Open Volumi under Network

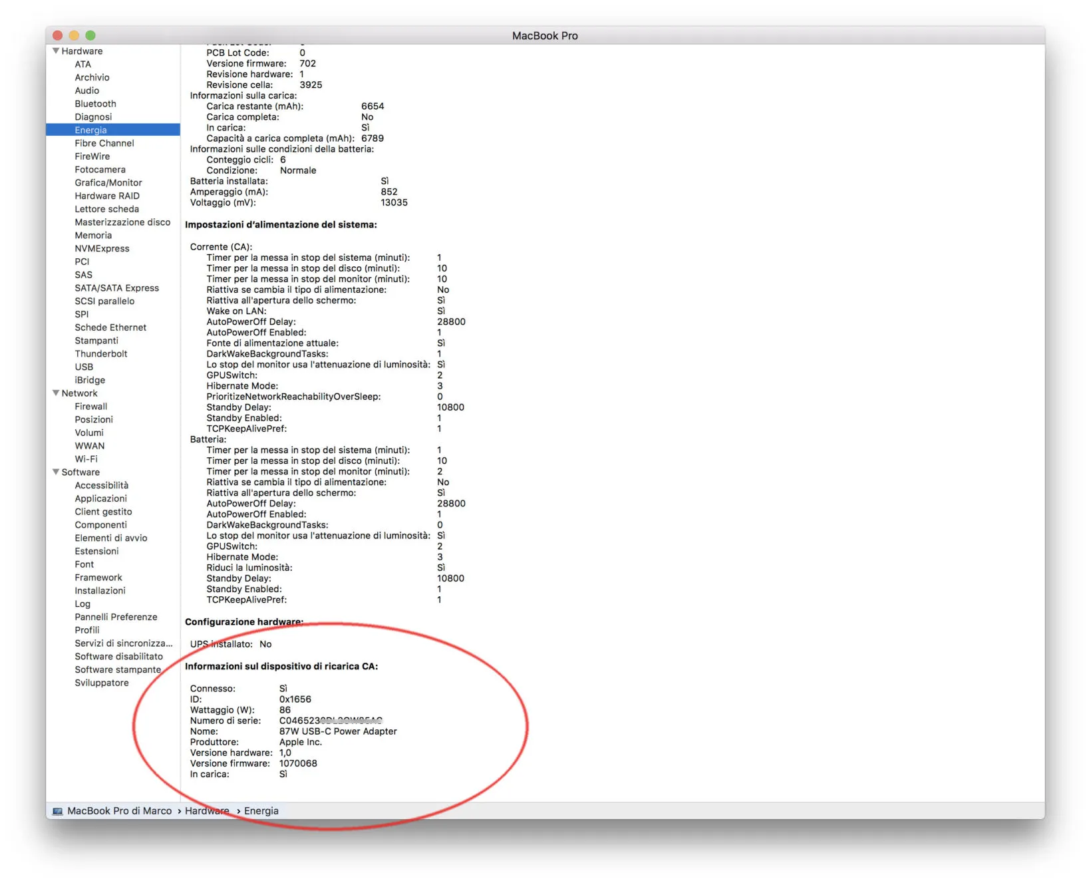coord(89,433)
